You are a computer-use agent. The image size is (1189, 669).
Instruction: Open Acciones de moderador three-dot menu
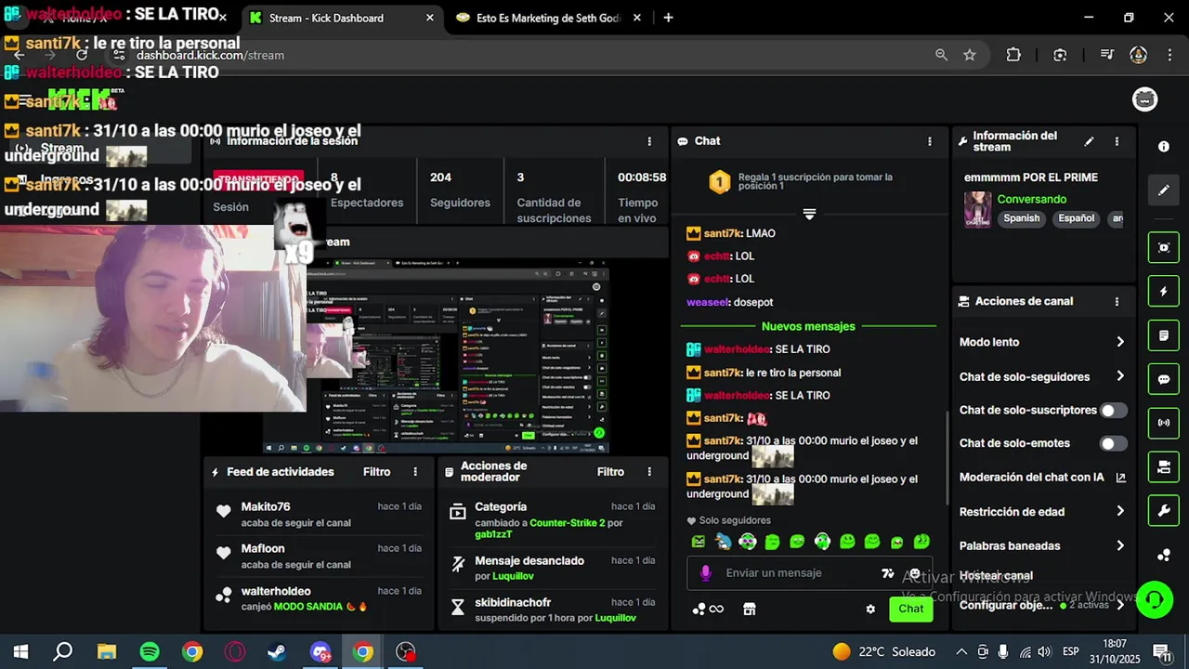[649, 472]
